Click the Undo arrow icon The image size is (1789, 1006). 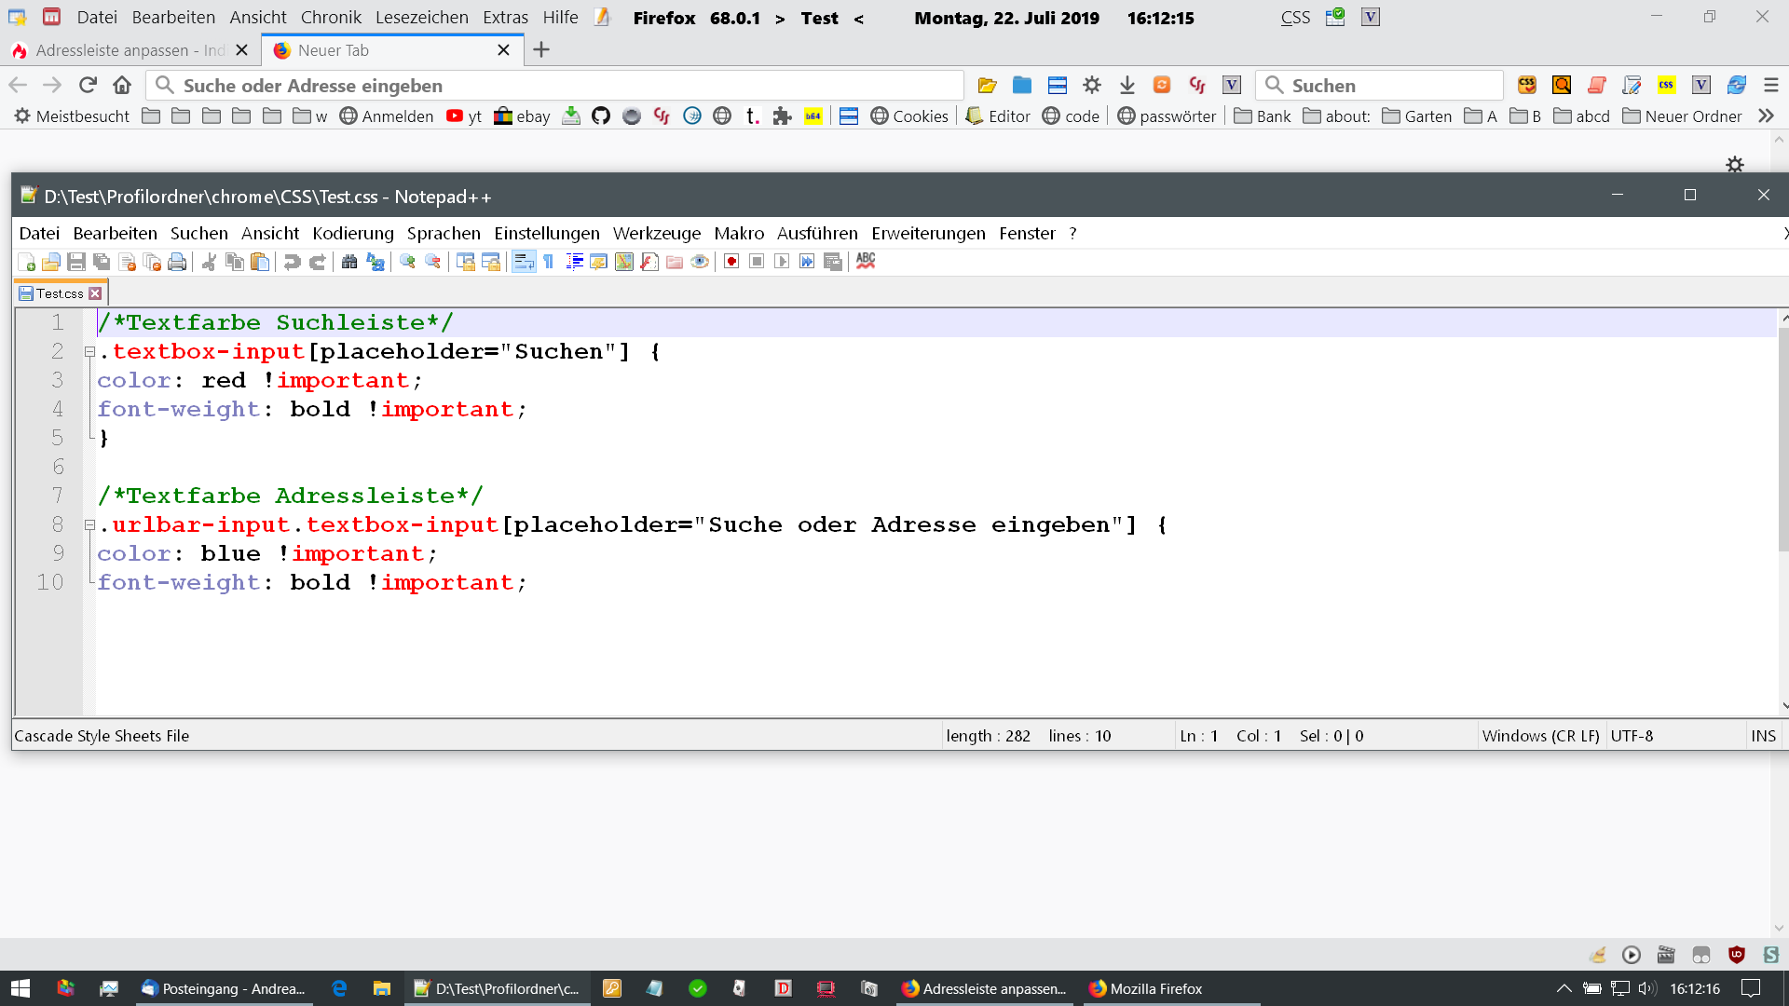(x=292, y=262)
